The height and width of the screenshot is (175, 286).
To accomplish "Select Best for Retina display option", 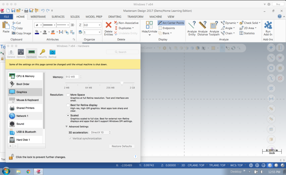I will pos(68,105).
